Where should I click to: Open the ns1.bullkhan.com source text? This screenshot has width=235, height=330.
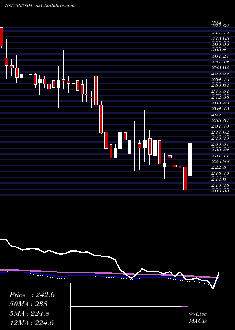coord(55,6)
